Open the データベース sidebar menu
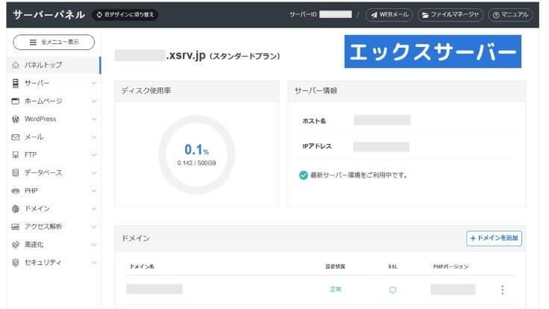The width and height of the screenshot is (549, 309). pyautogui.click(x=54, y=172)
